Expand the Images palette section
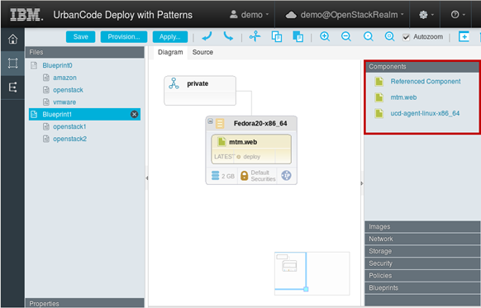481x308 pixels. click(422, 227)
